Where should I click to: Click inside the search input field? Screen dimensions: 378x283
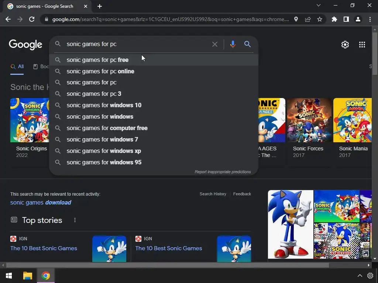pos(137,44)
